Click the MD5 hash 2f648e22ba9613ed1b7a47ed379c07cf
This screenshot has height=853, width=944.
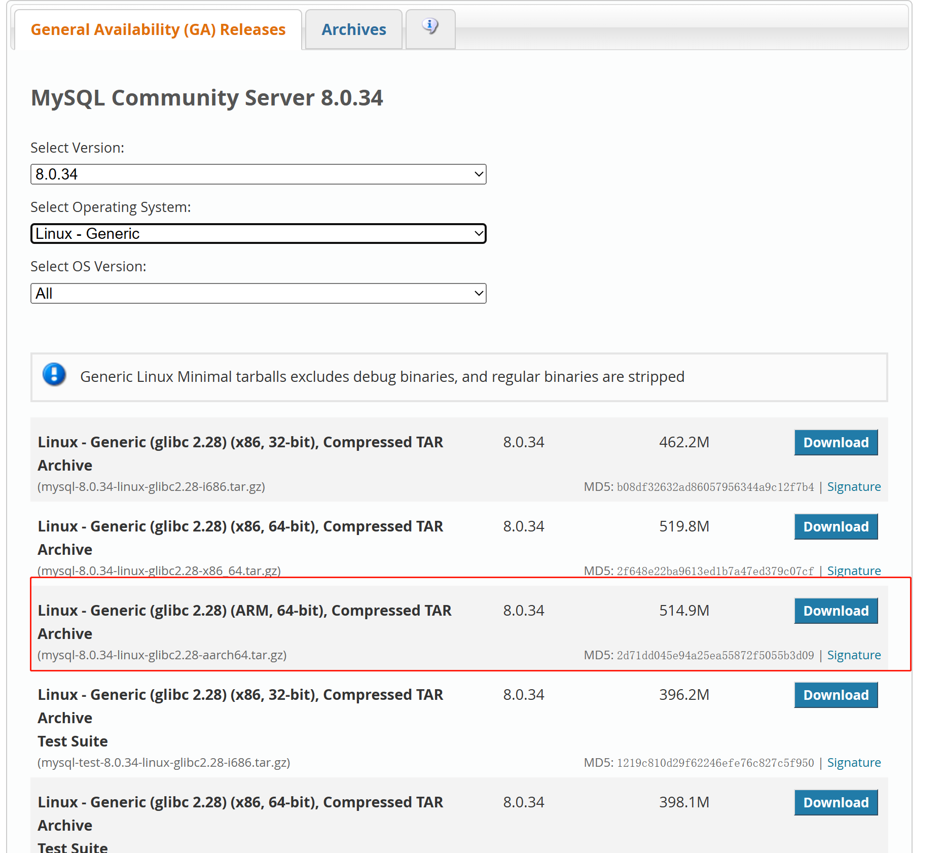[715, 571]
